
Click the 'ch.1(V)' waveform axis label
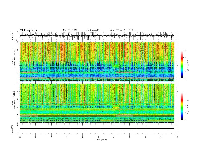tap(12, 36)
